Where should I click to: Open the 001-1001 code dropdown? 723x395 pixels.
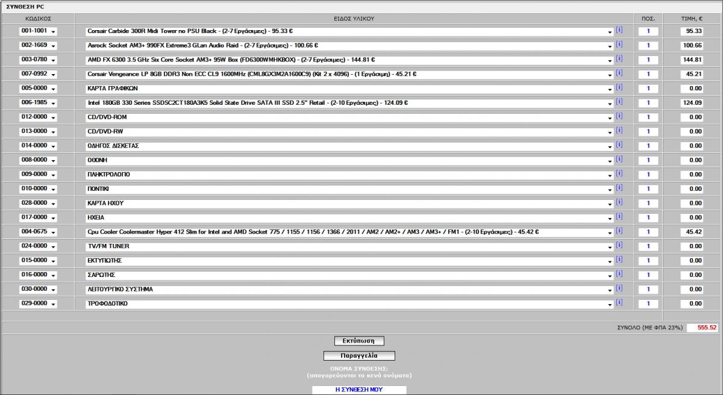coord(38,31)
